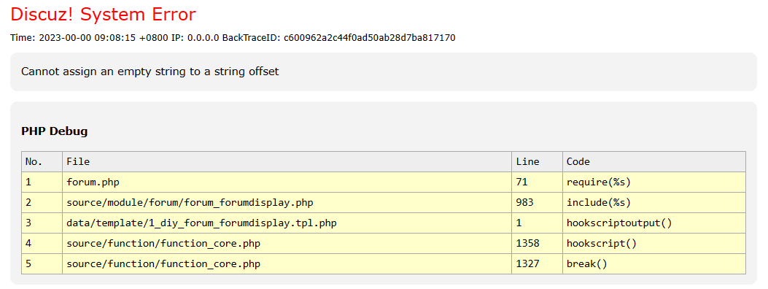This screenshot has width=768, height=289.
Task: Select the BackTraceID value c600962a2c44f0ad50ab28d7ba817170
Action: [x=369, y=38]
